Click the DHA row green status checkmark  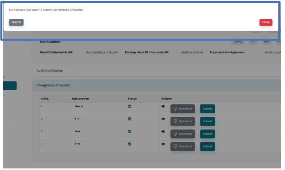click(130, 131)
